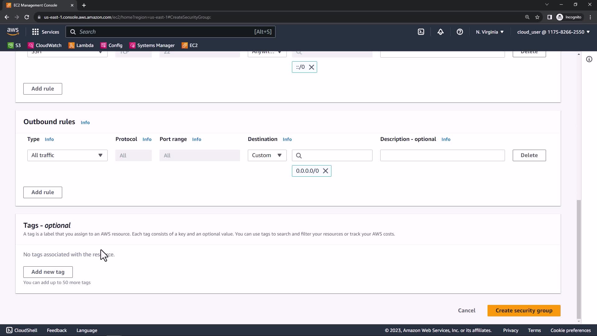
Task: Open the side info panel icon
Action: 589,59
